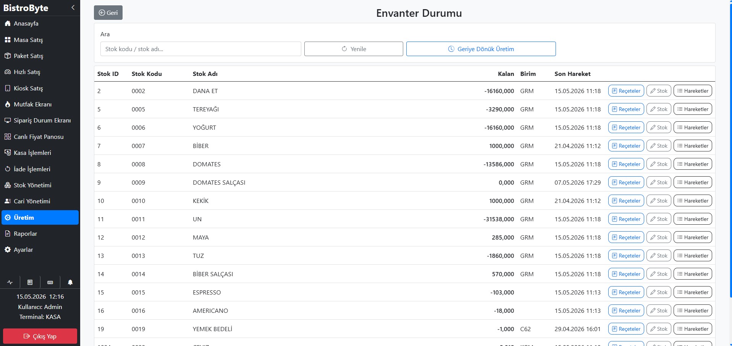Edit Stok for KEKİK row
The width and height of the screenshot is (732, 346).
point(659,201)
